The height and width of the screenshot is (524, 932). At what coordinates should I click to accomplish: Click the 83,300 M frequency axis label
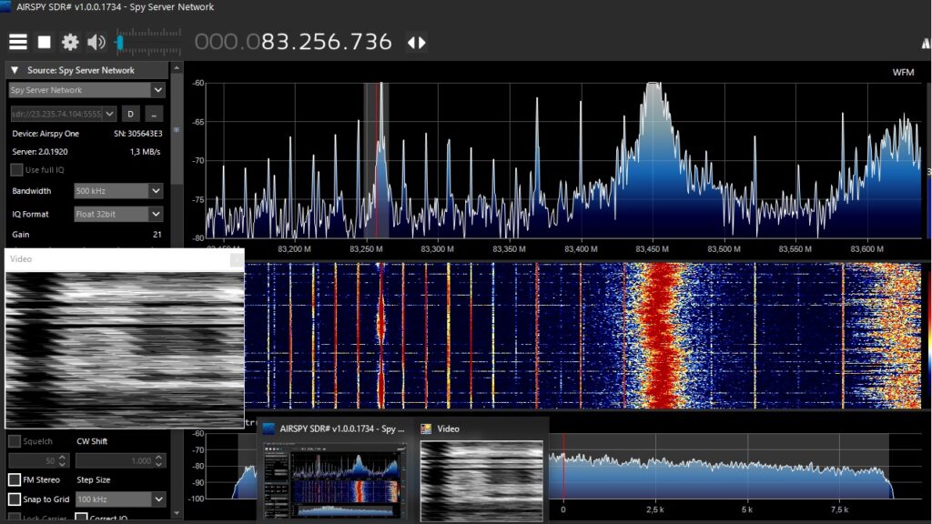438,249
